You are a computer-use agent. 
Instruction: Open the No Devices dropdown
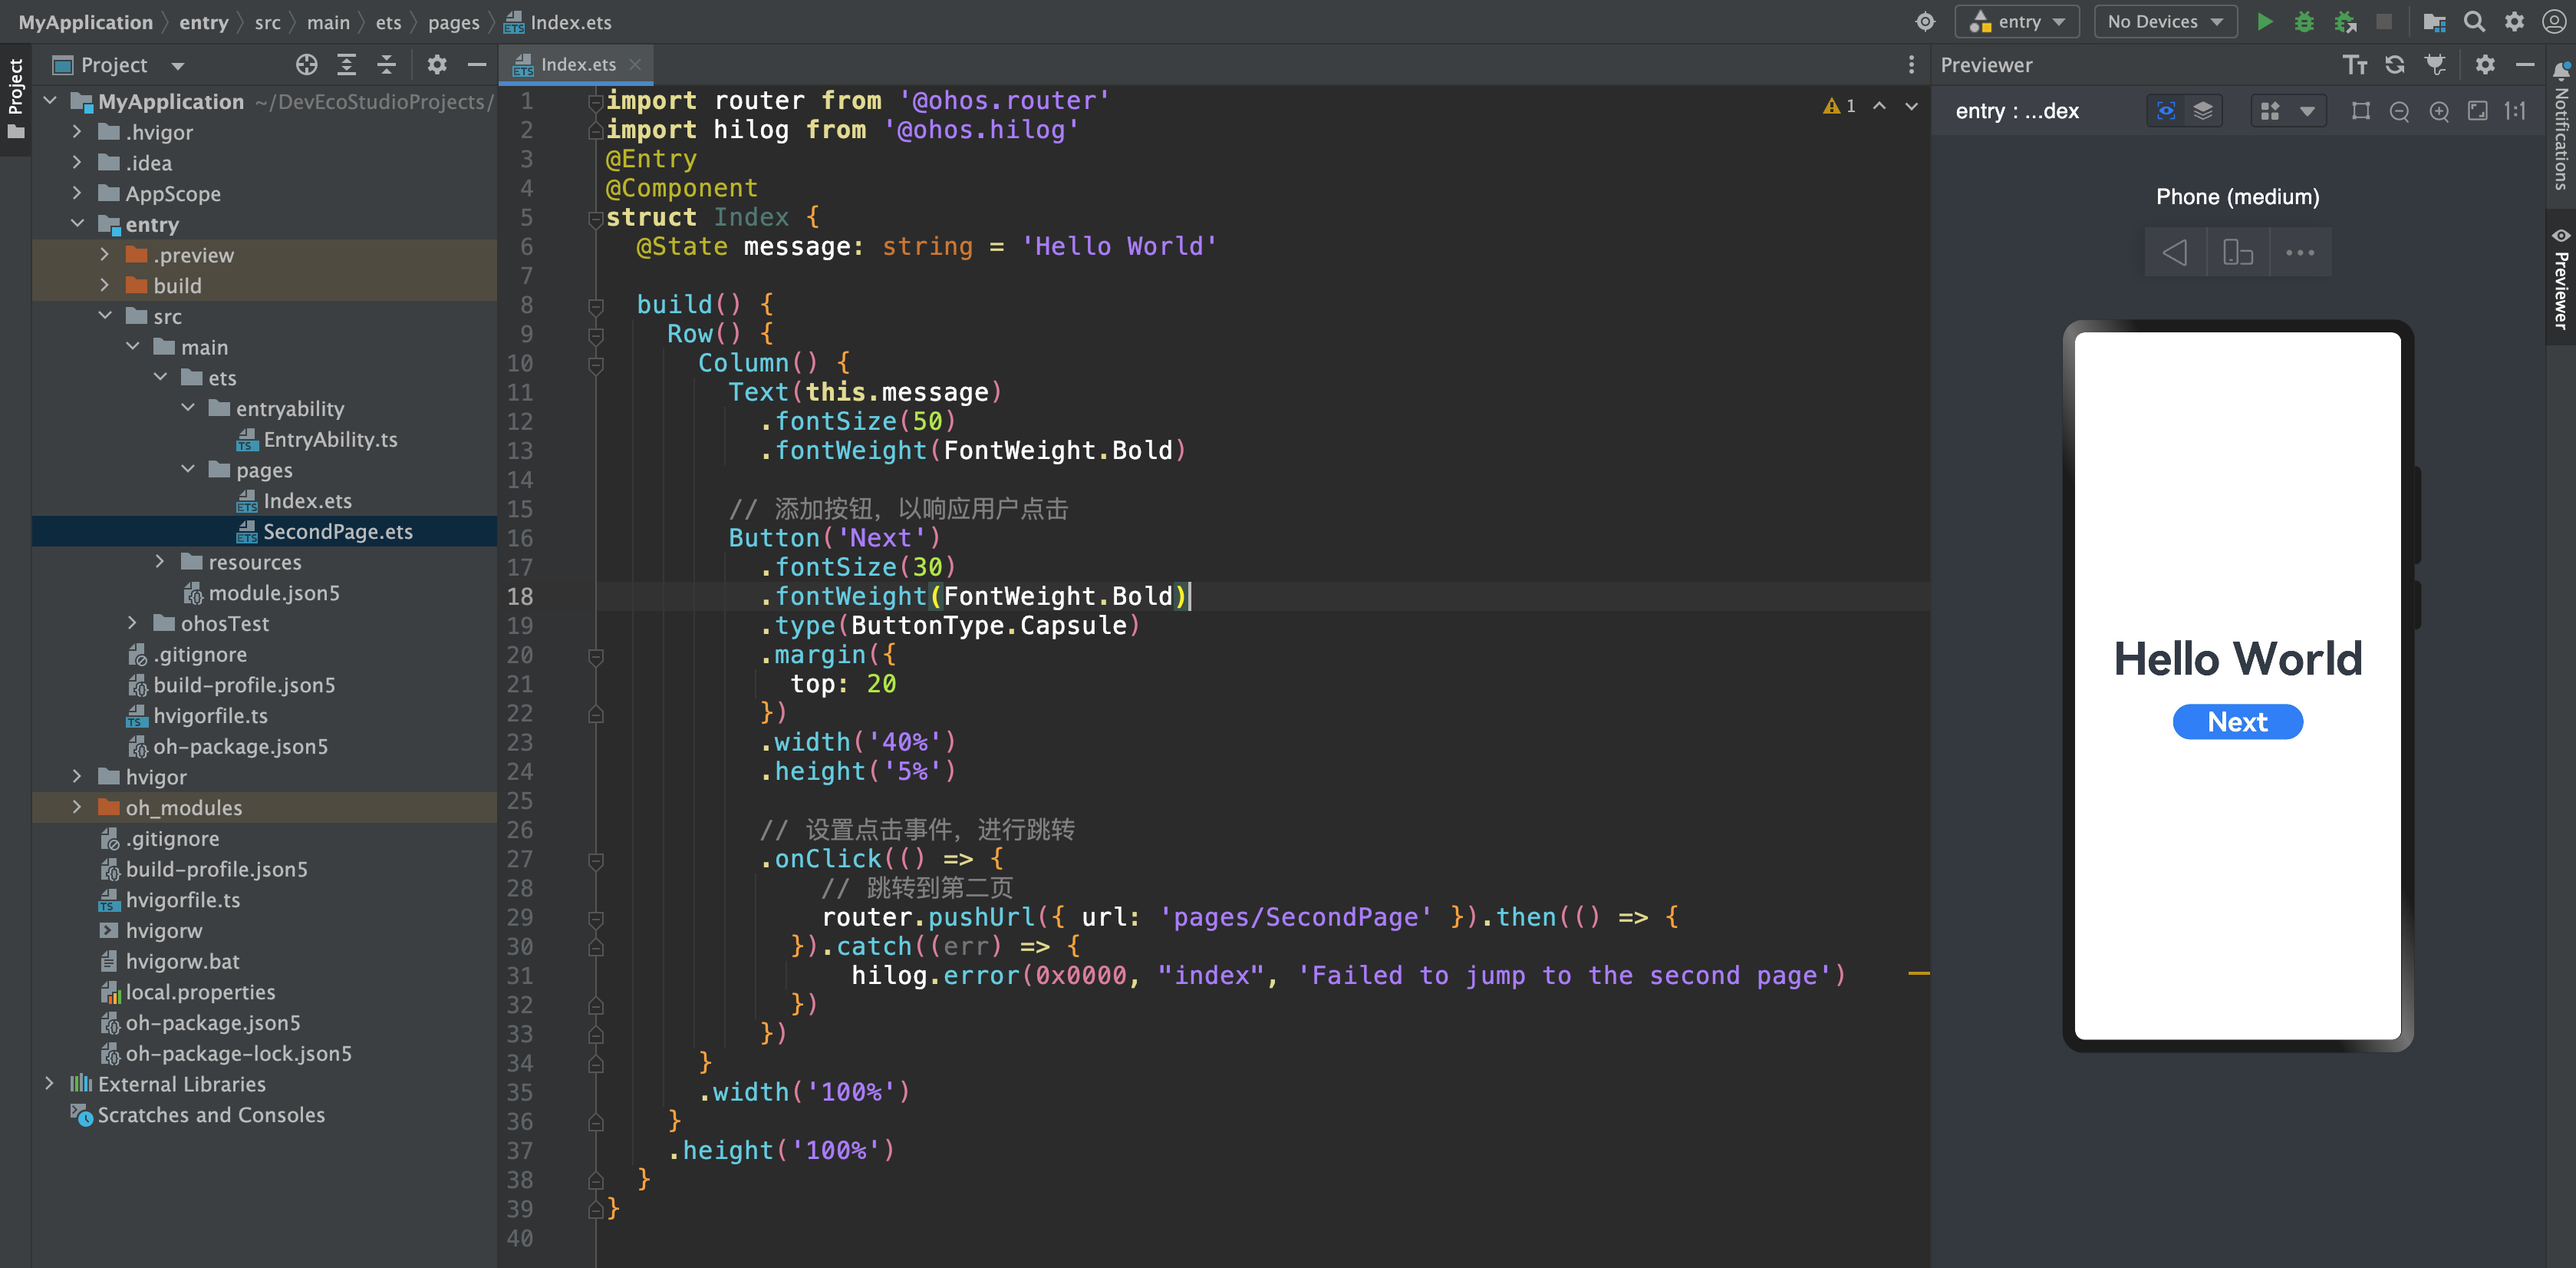pos(2165,22)
